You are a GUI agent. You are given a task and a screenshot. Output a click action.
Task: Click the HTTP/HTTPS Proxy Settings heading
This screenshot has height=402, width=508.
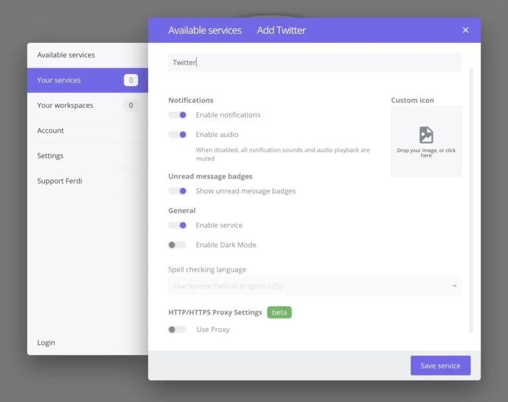coord(215,313)
